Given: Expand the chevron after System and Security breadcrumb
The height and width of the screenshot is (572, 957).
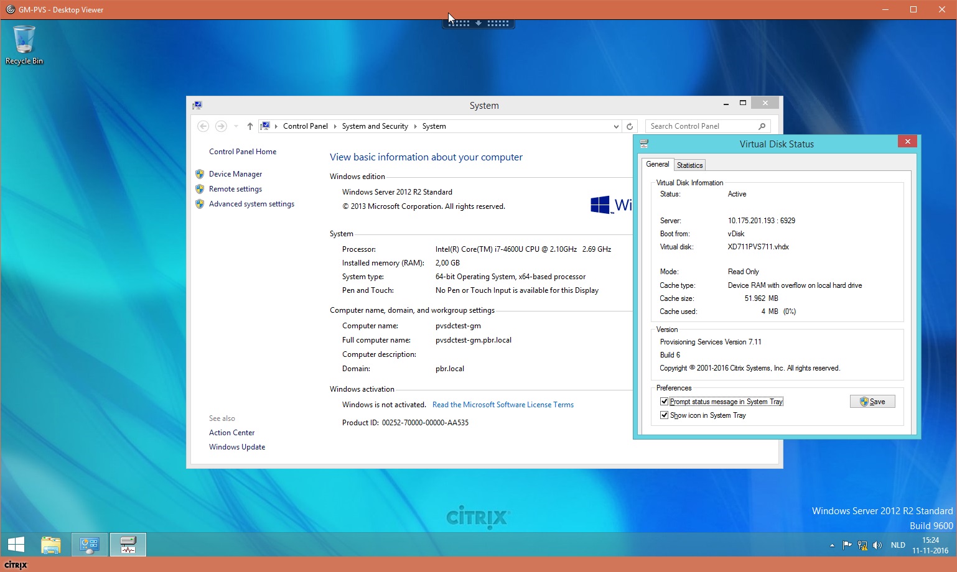Looking at the screenshot, I should click(x=415, y=126).
